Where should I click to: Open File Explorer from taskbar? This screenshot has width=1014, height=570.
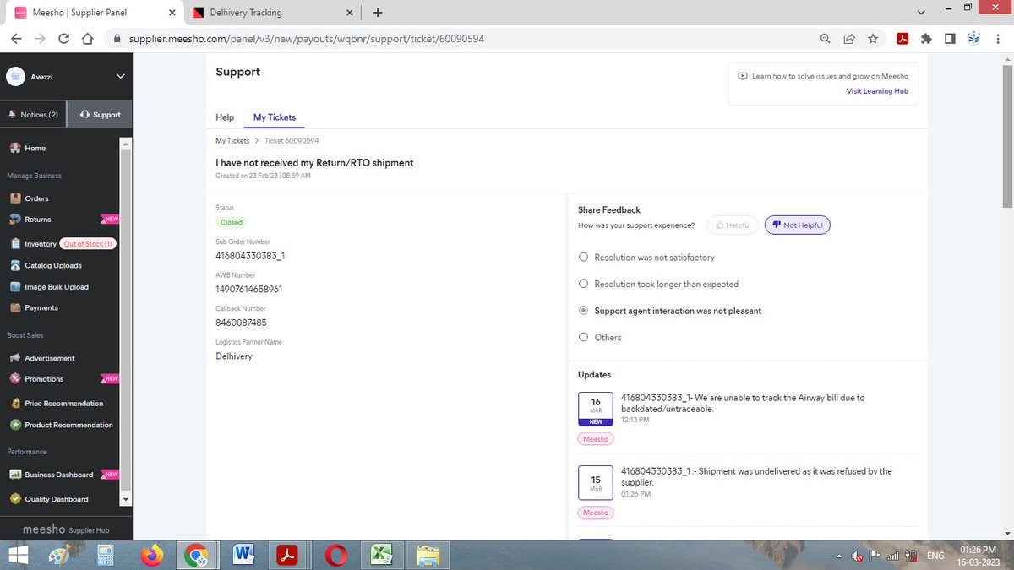point(428,555)
